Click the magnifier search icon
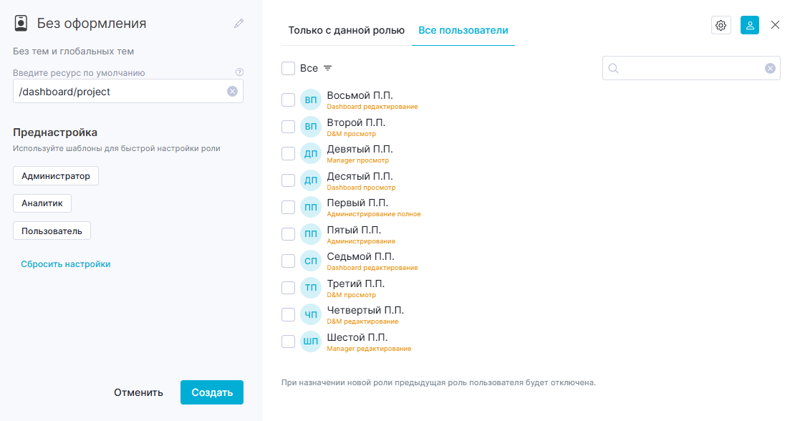This screenshot has width=795, height=421. (614, 69)
